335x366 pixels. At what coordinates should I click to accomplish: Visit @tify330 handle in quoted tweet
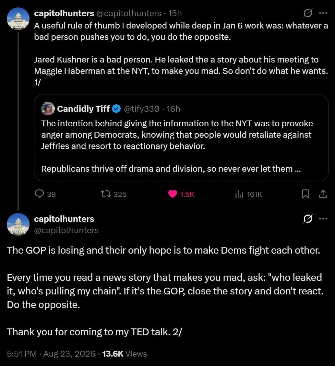141,109
